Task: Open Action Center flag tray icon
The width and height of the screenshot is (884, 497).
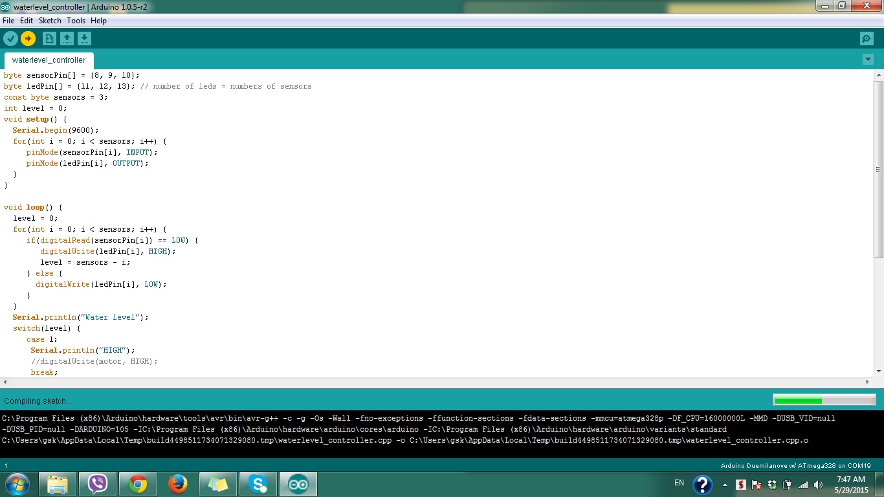Action: pos(757,485)
